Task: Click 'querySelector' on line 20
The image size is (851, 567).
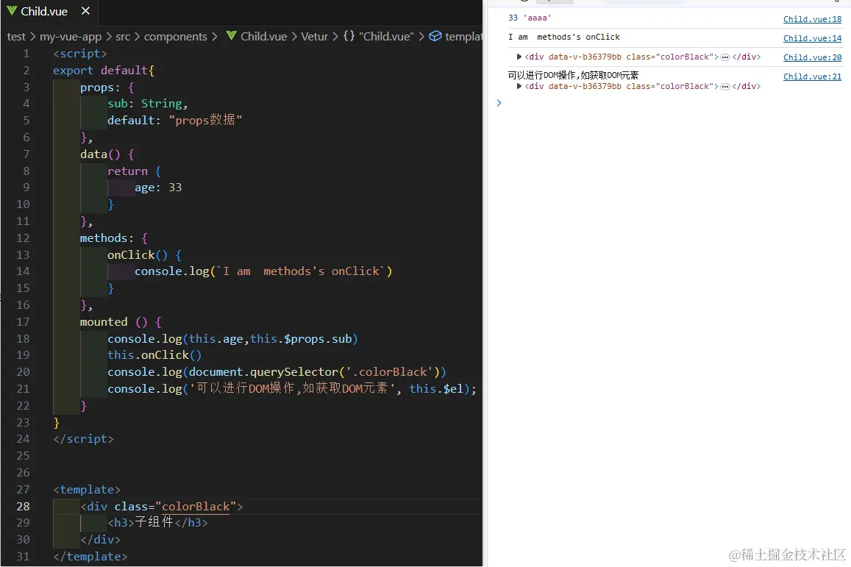Action: tap(293, 371)
